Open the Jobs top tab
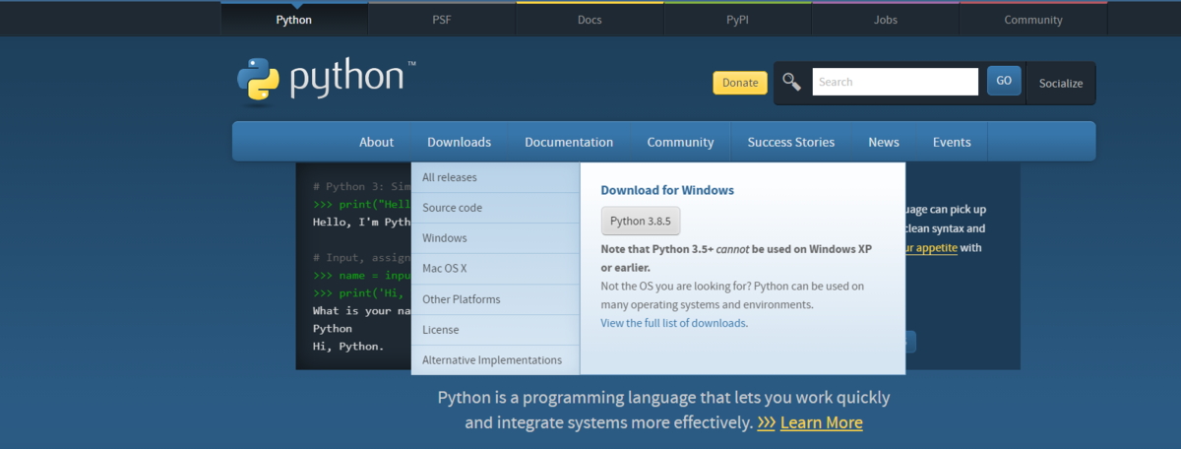The height and width of the screenshot is (449, 1181). coord(885,20)
